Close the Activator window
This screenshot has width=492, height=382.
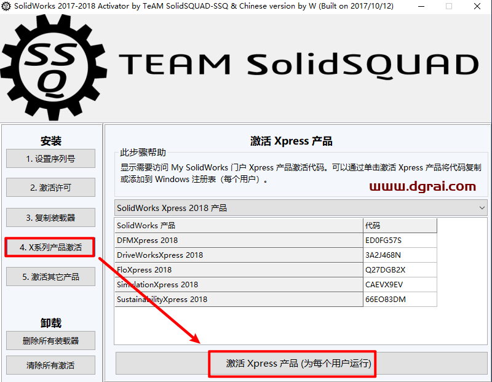tap(477, 6)
